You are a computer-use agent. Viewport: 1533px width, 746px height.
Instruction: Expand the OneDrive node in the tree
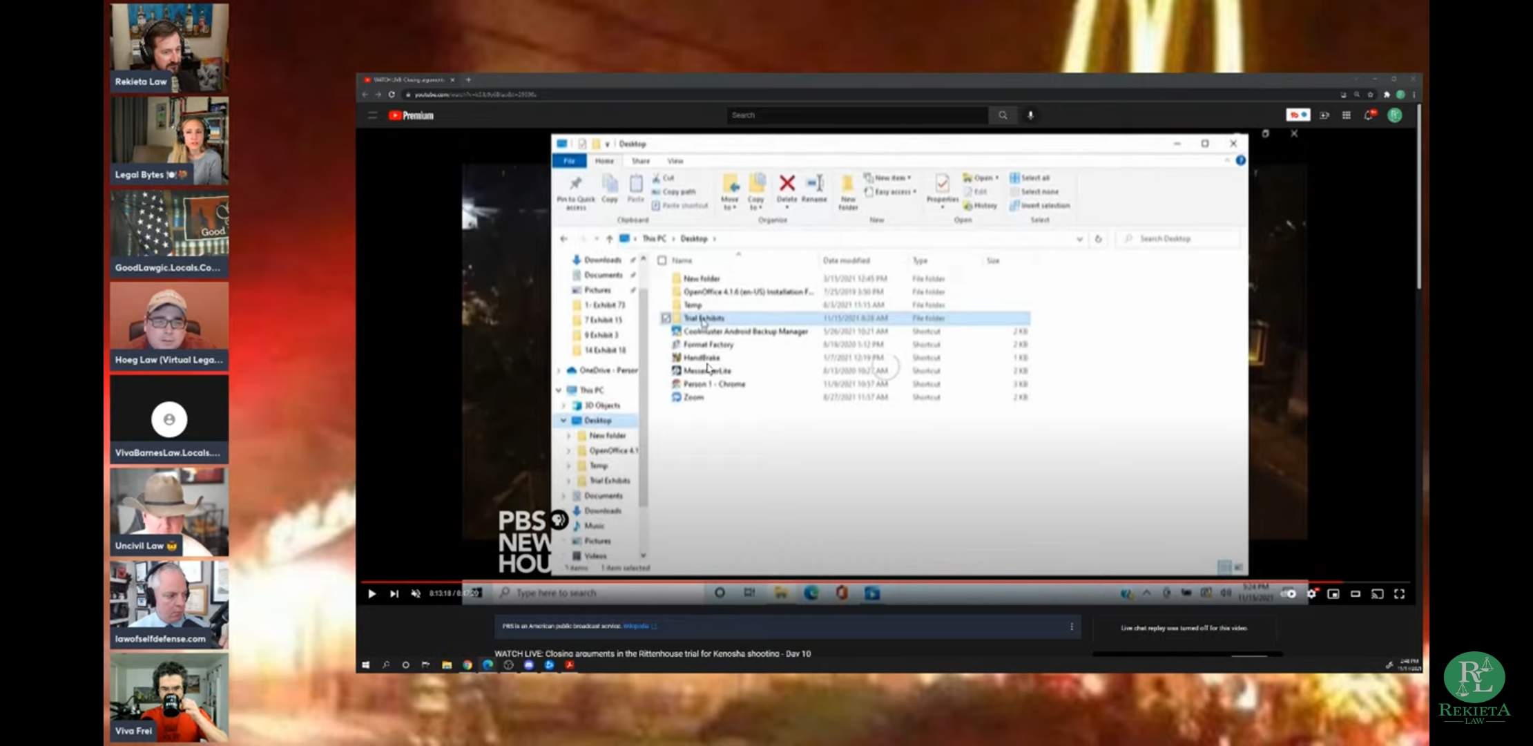559,371
